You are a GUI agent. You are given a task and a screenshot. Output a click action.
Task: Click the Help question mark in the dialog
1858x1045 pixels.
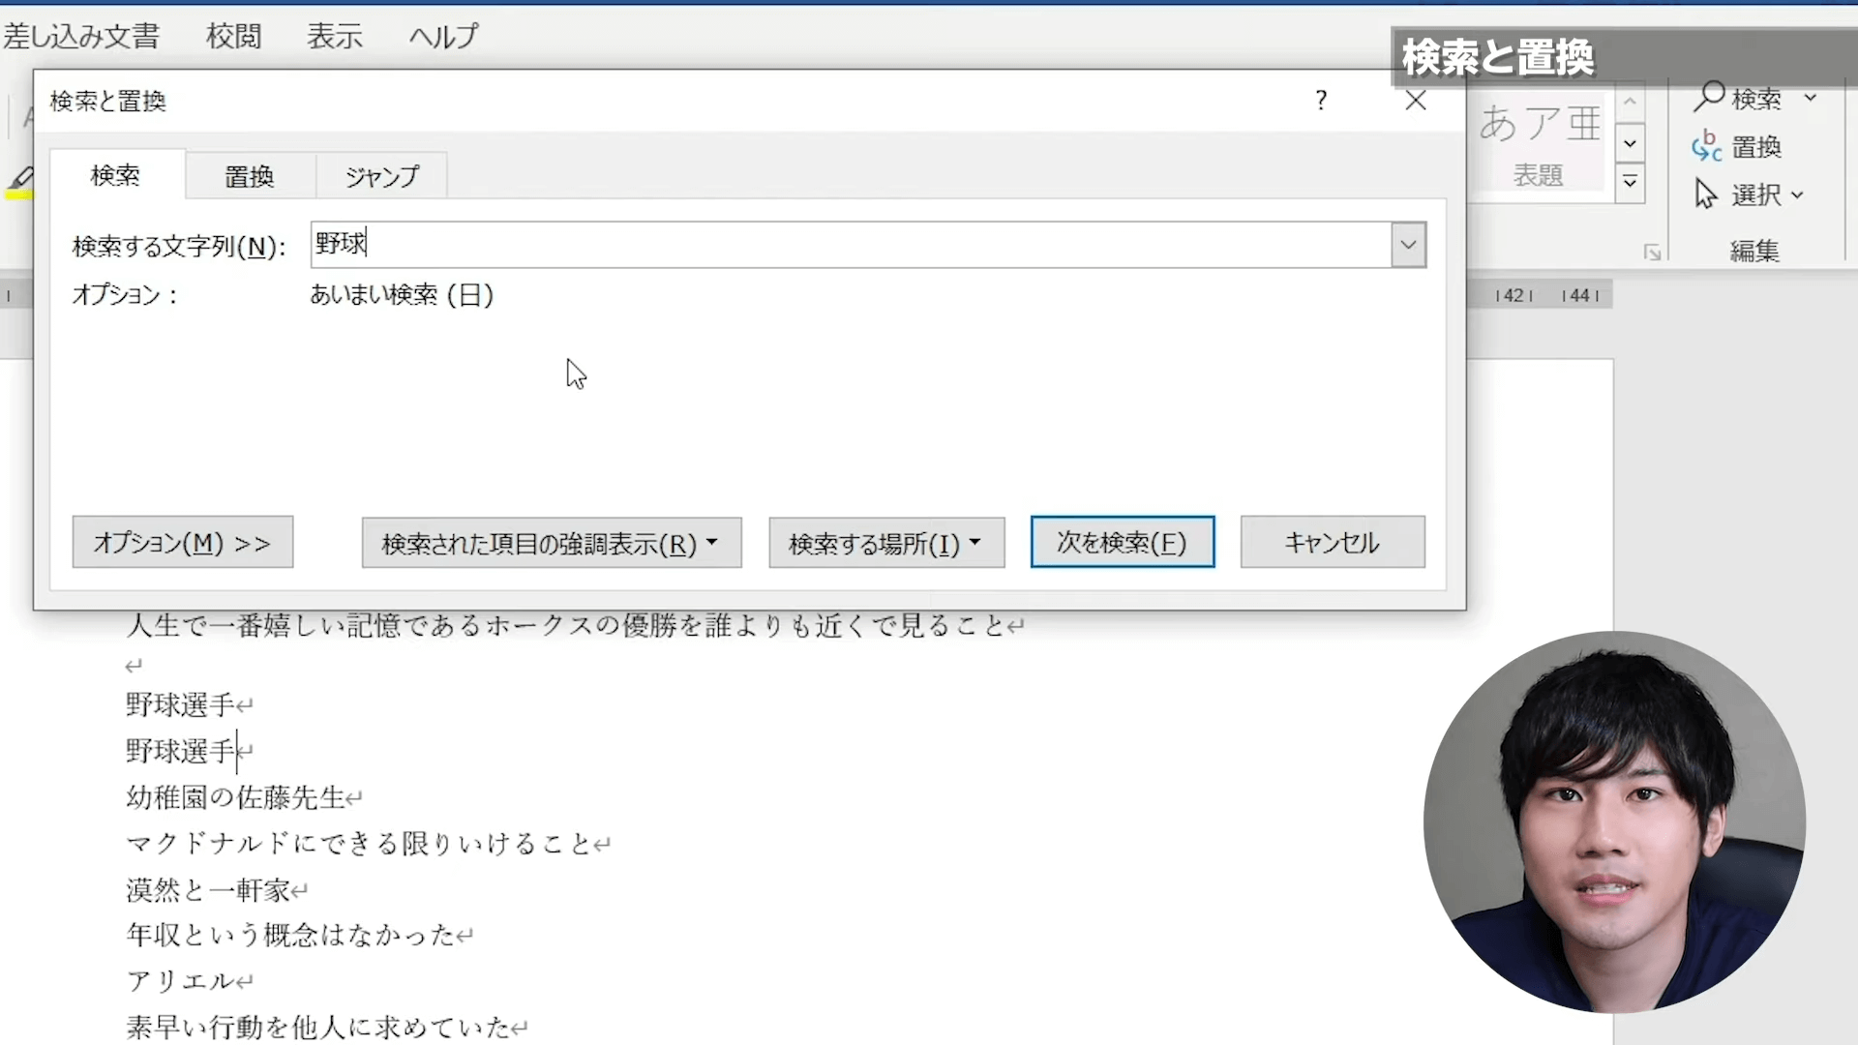click(x=1321, y=100)
